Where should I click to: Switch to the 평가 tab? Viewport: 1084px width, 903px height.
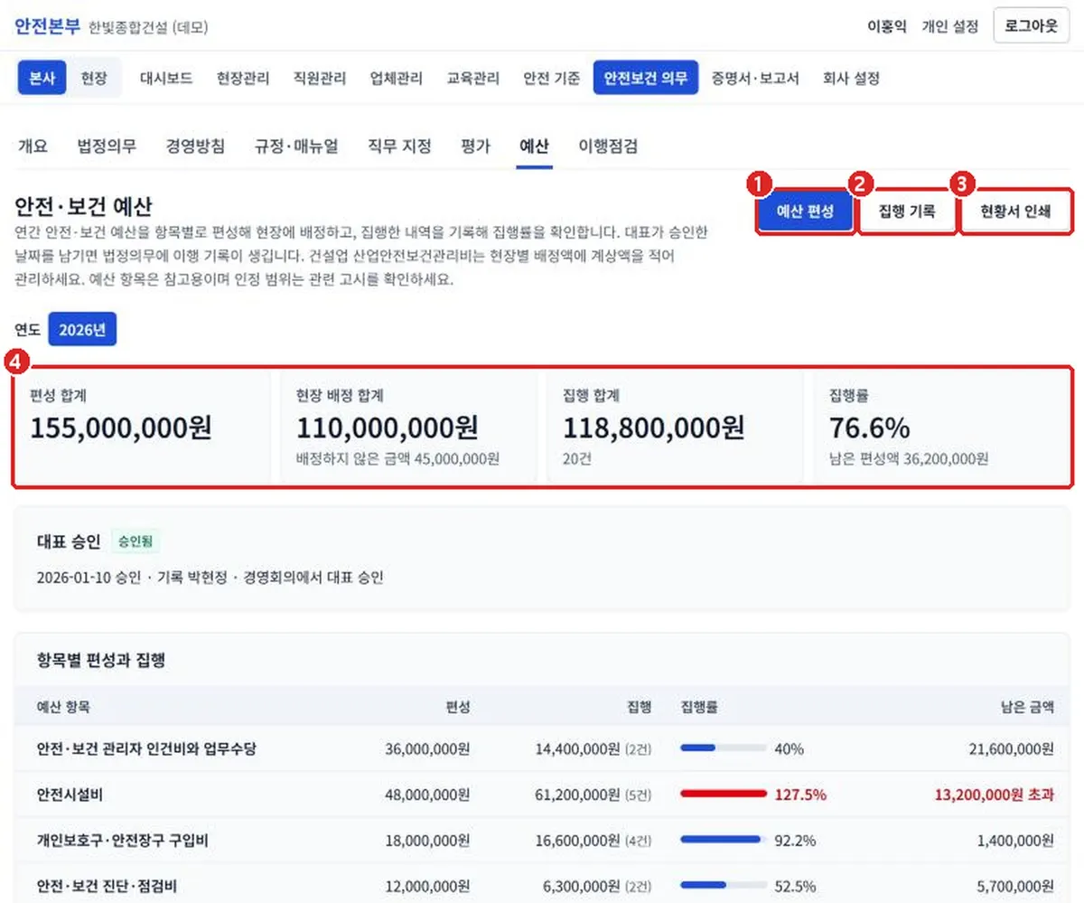(475, 146)
